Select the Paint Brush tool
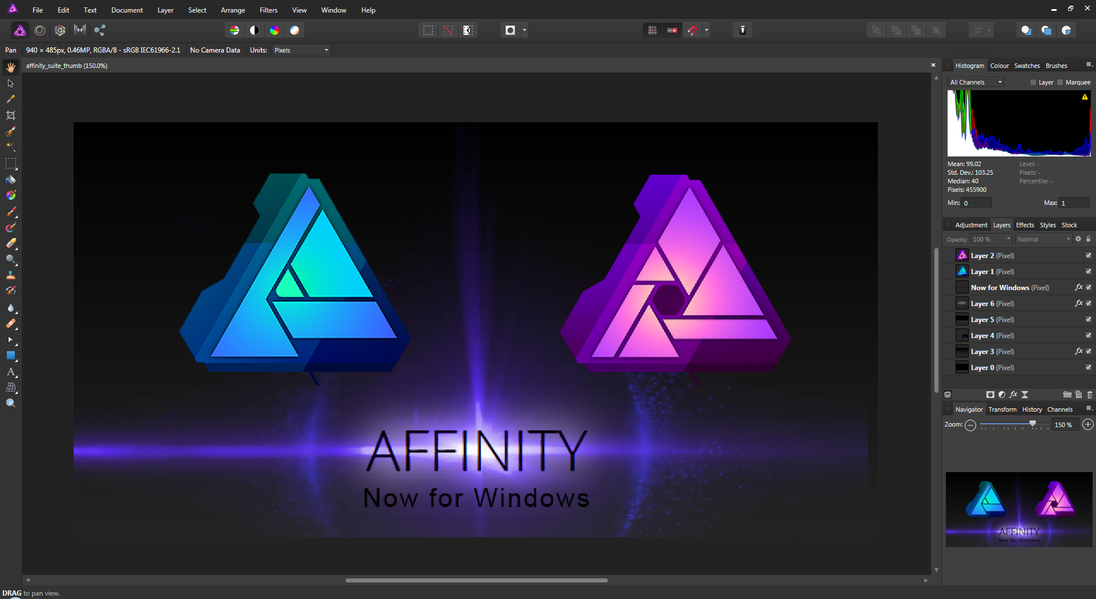This screenshot has height=599, width=1096. click(x=10, y=212)
